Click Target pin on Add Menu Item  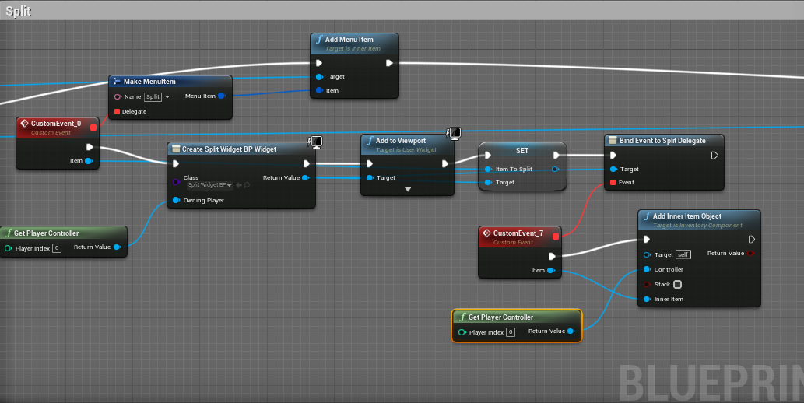click(x=319, y=77)
